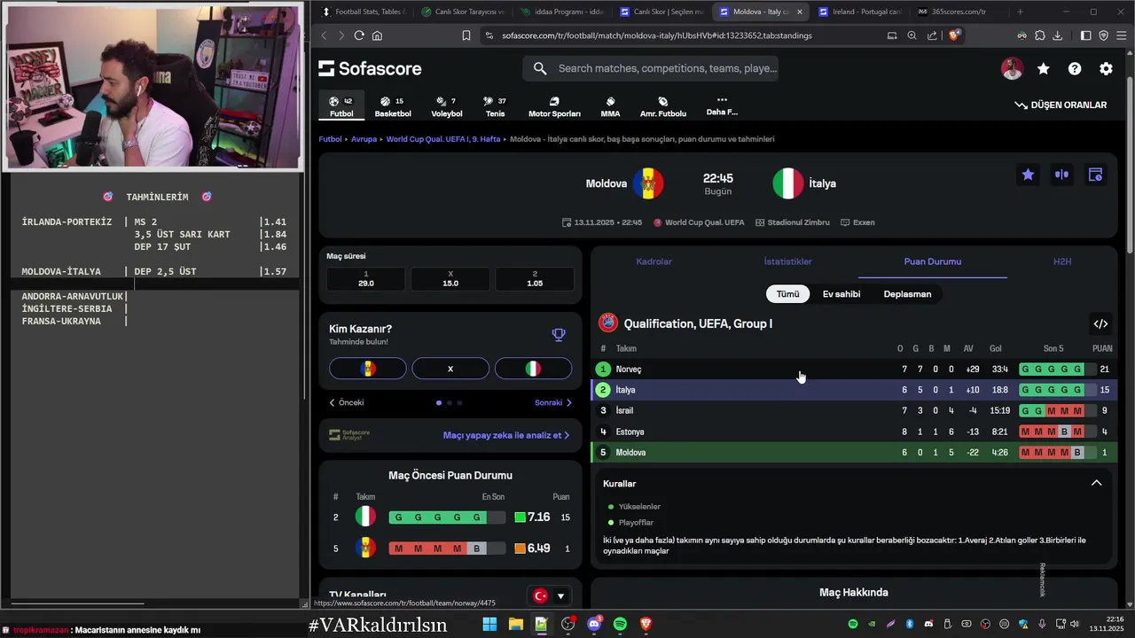
Task: Open Brave Shields icon
Action: point(954,35)
